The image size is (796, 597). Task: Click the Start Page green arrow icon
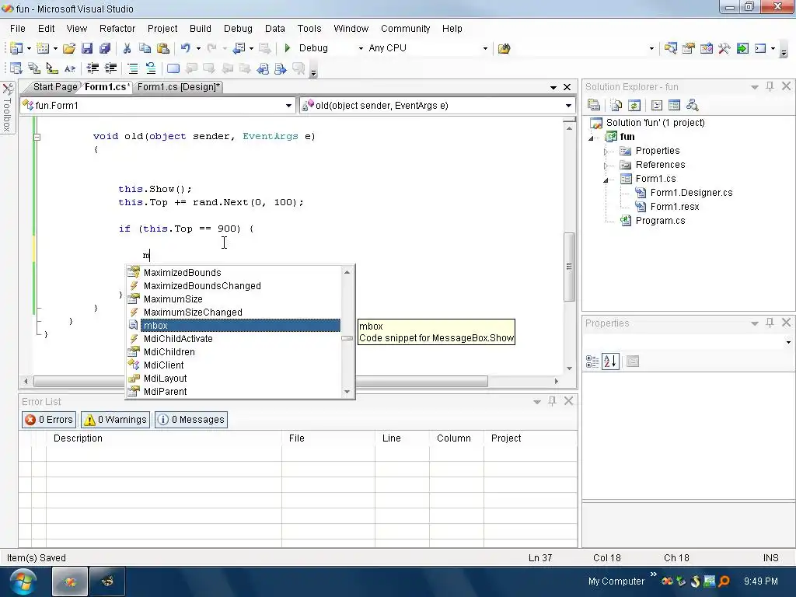742,48
